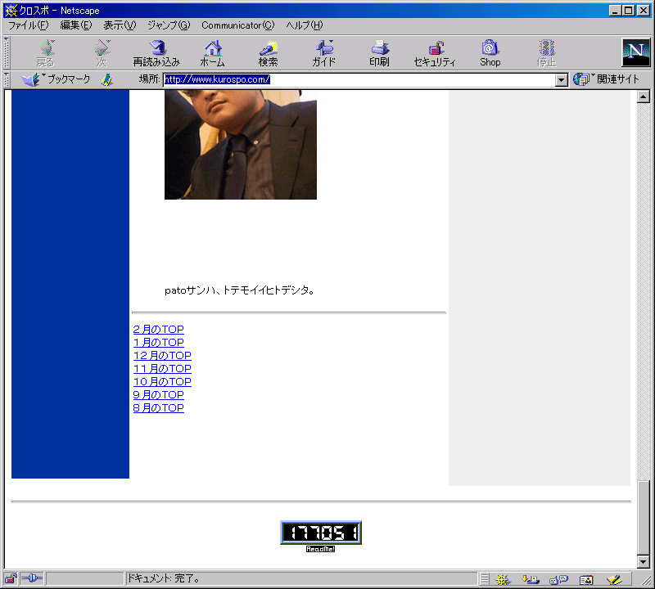Follow the ９月のTOP link
655x589 pixels.
pyautogui.click(x=158, y=395)
